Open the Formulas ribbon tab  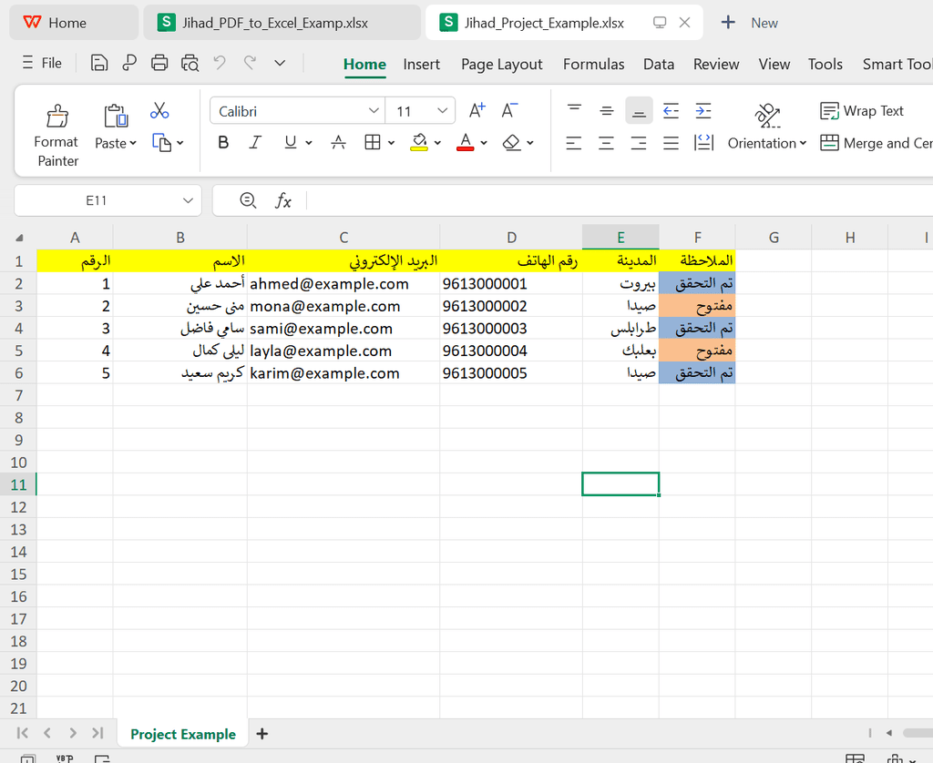(593, 64)
